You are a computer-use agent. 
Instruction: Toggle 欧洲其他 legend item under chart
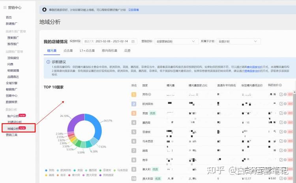[x=64, y=170]
